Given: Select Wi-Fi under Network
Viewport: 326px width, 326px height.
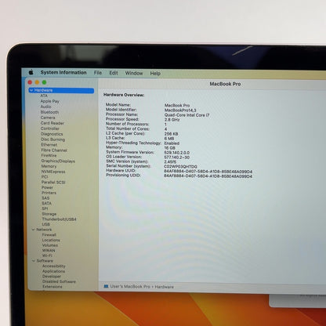Looking at the screenshot, I should click(47, 255).
